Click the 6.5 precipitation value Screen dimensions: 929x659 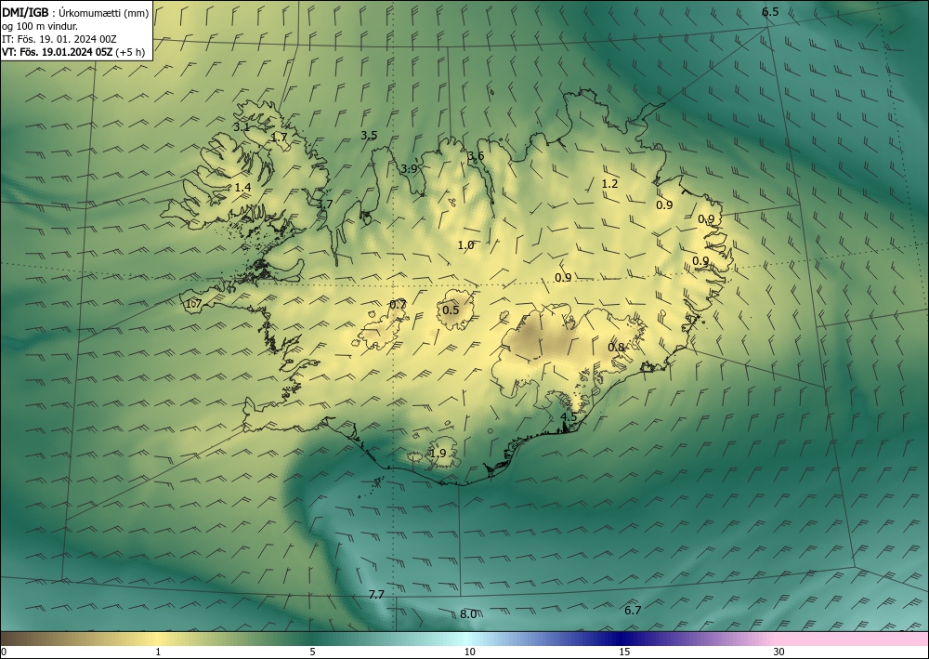pos(770,12)
